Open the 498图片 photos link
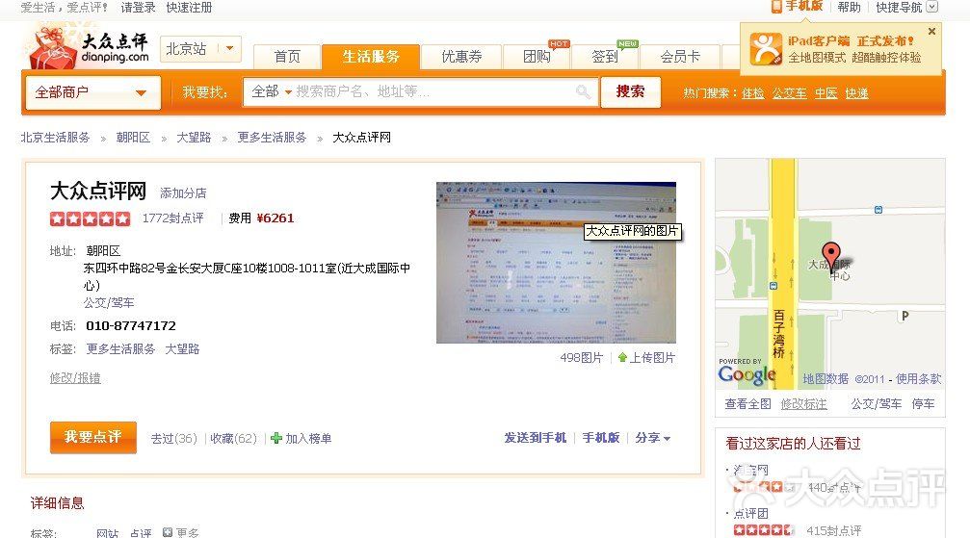Screen dimensions: 970x538 pos(581,357)
